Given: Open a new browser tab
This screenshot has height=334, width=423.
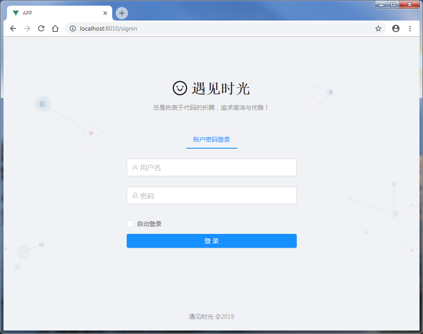Looking at the screenshot, I should point(121,13).
